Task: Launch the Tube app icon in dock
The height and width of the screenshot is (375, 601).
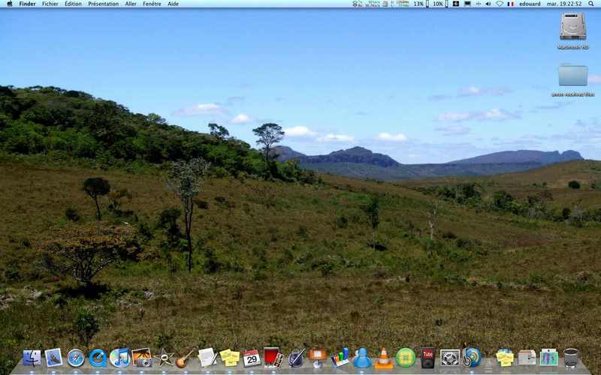Action: 427,358
